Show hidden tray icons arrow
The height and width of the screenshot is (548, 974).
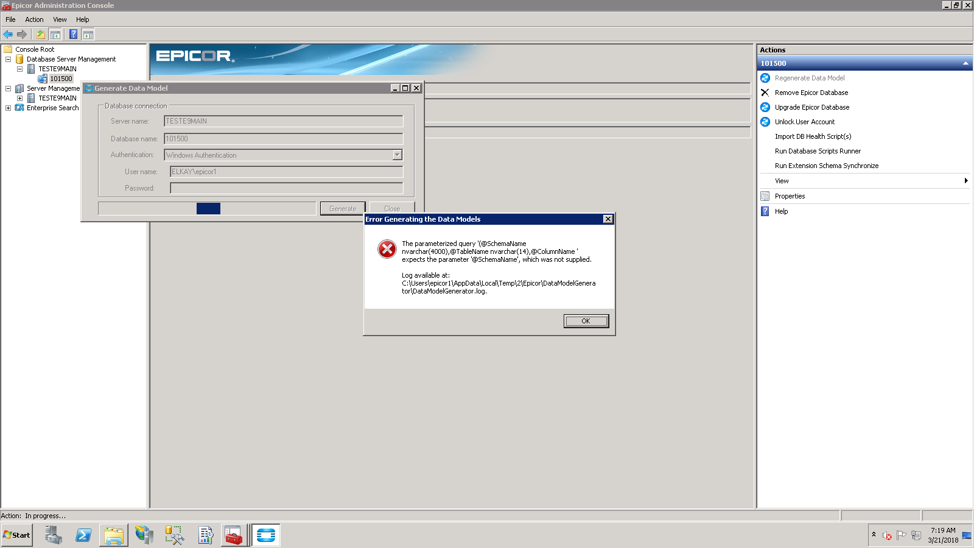(x=874, y=535)
